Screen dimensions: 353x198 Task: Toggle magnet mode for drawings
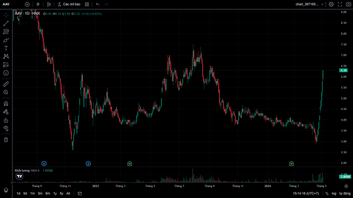point(6,104)
